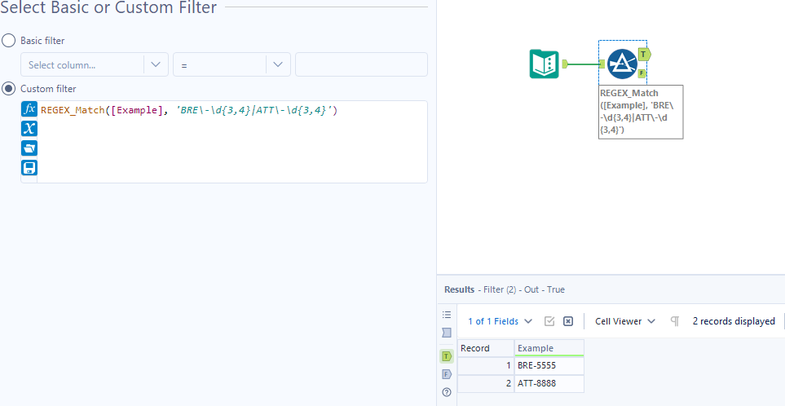This screenshot has height=406, width=785.
Task: Open the X columns and constants icon
Action: pos(29,129)
